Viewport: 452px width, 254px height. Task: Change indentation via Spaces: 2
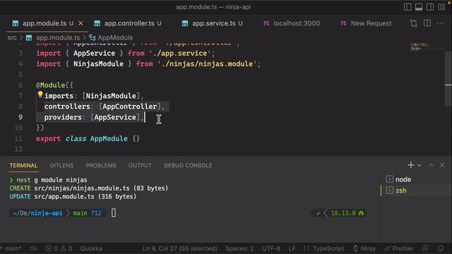239,248
